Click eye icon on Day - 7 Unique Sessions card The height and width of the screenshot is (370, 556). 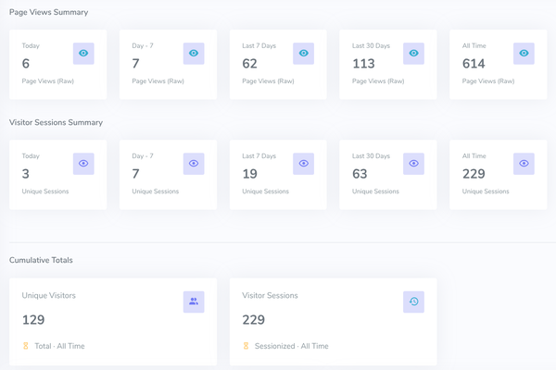point(194,164)
